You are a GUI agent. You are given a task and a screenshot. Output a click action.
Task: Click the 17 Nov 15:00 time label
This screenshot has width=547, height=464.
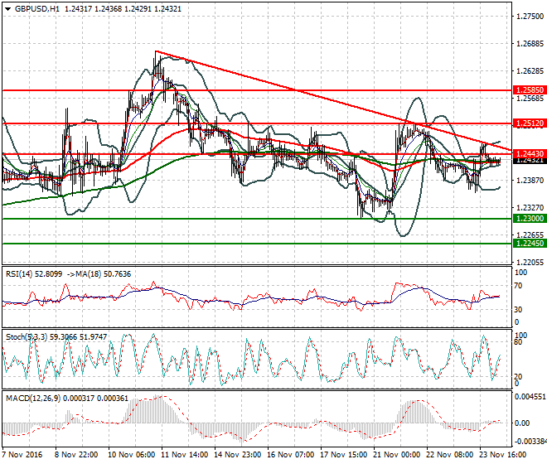[344, 455]
